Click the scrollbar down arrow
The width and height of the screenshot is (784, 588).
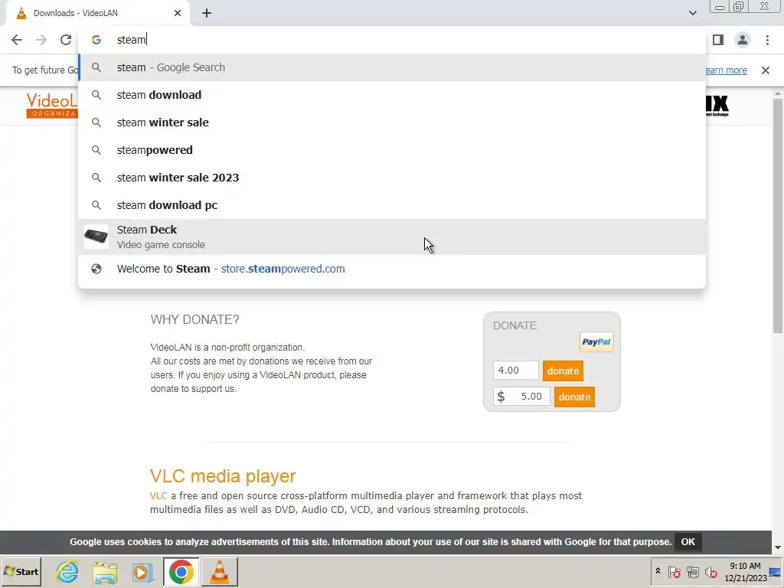point(778,548)
